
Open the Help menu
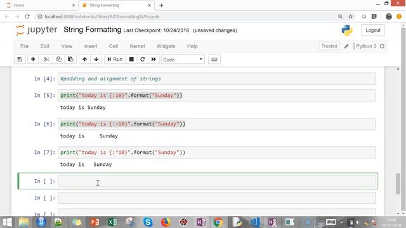click(192, 46)
